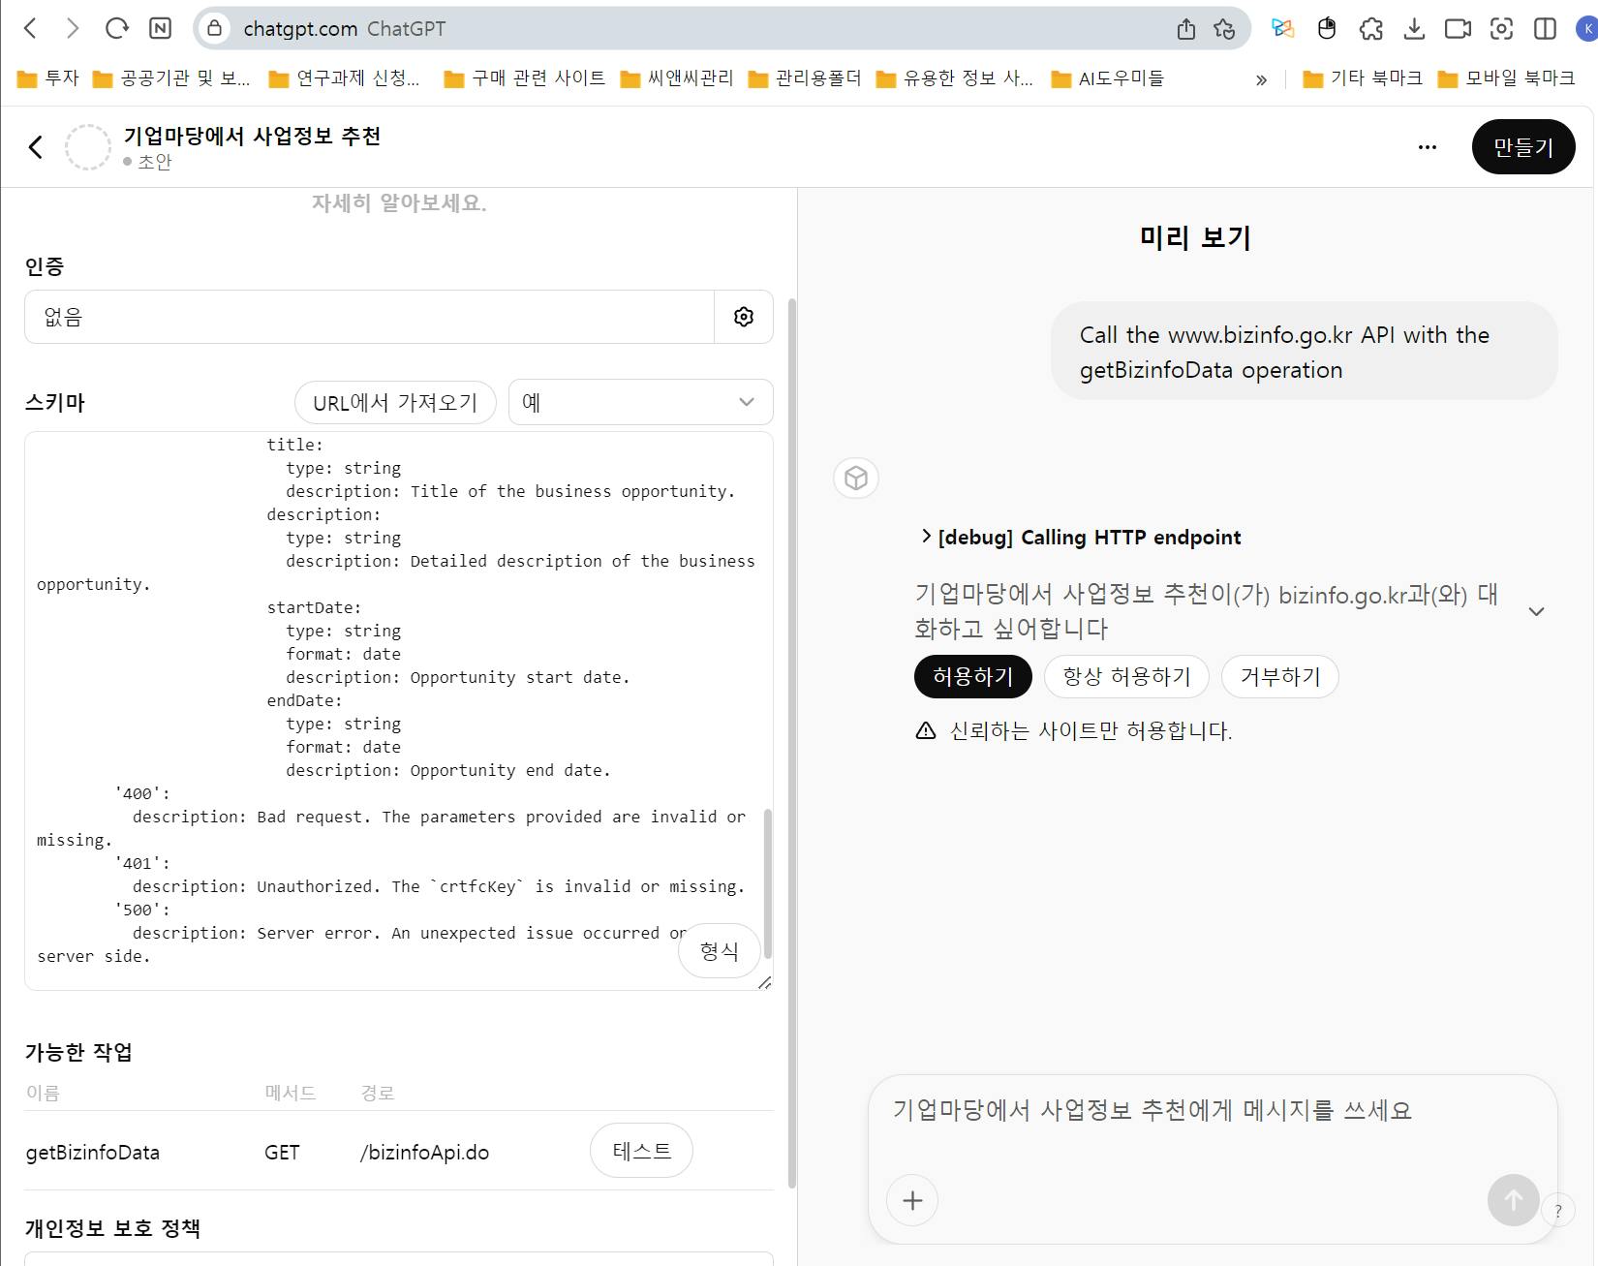The height and width of the screenshot is (1266, 1598).
Task: Click the user message bubble in preview
Action: (1305, 352)
